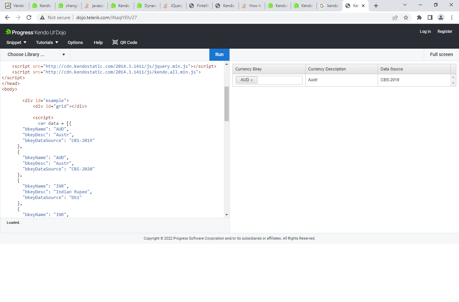
Task: Click the var data line in code
Action: (x=54, y=123)
